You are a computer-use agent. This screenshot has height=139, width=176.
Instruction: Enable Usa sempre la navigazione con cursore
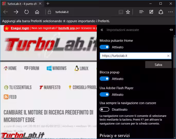(104, 109)
